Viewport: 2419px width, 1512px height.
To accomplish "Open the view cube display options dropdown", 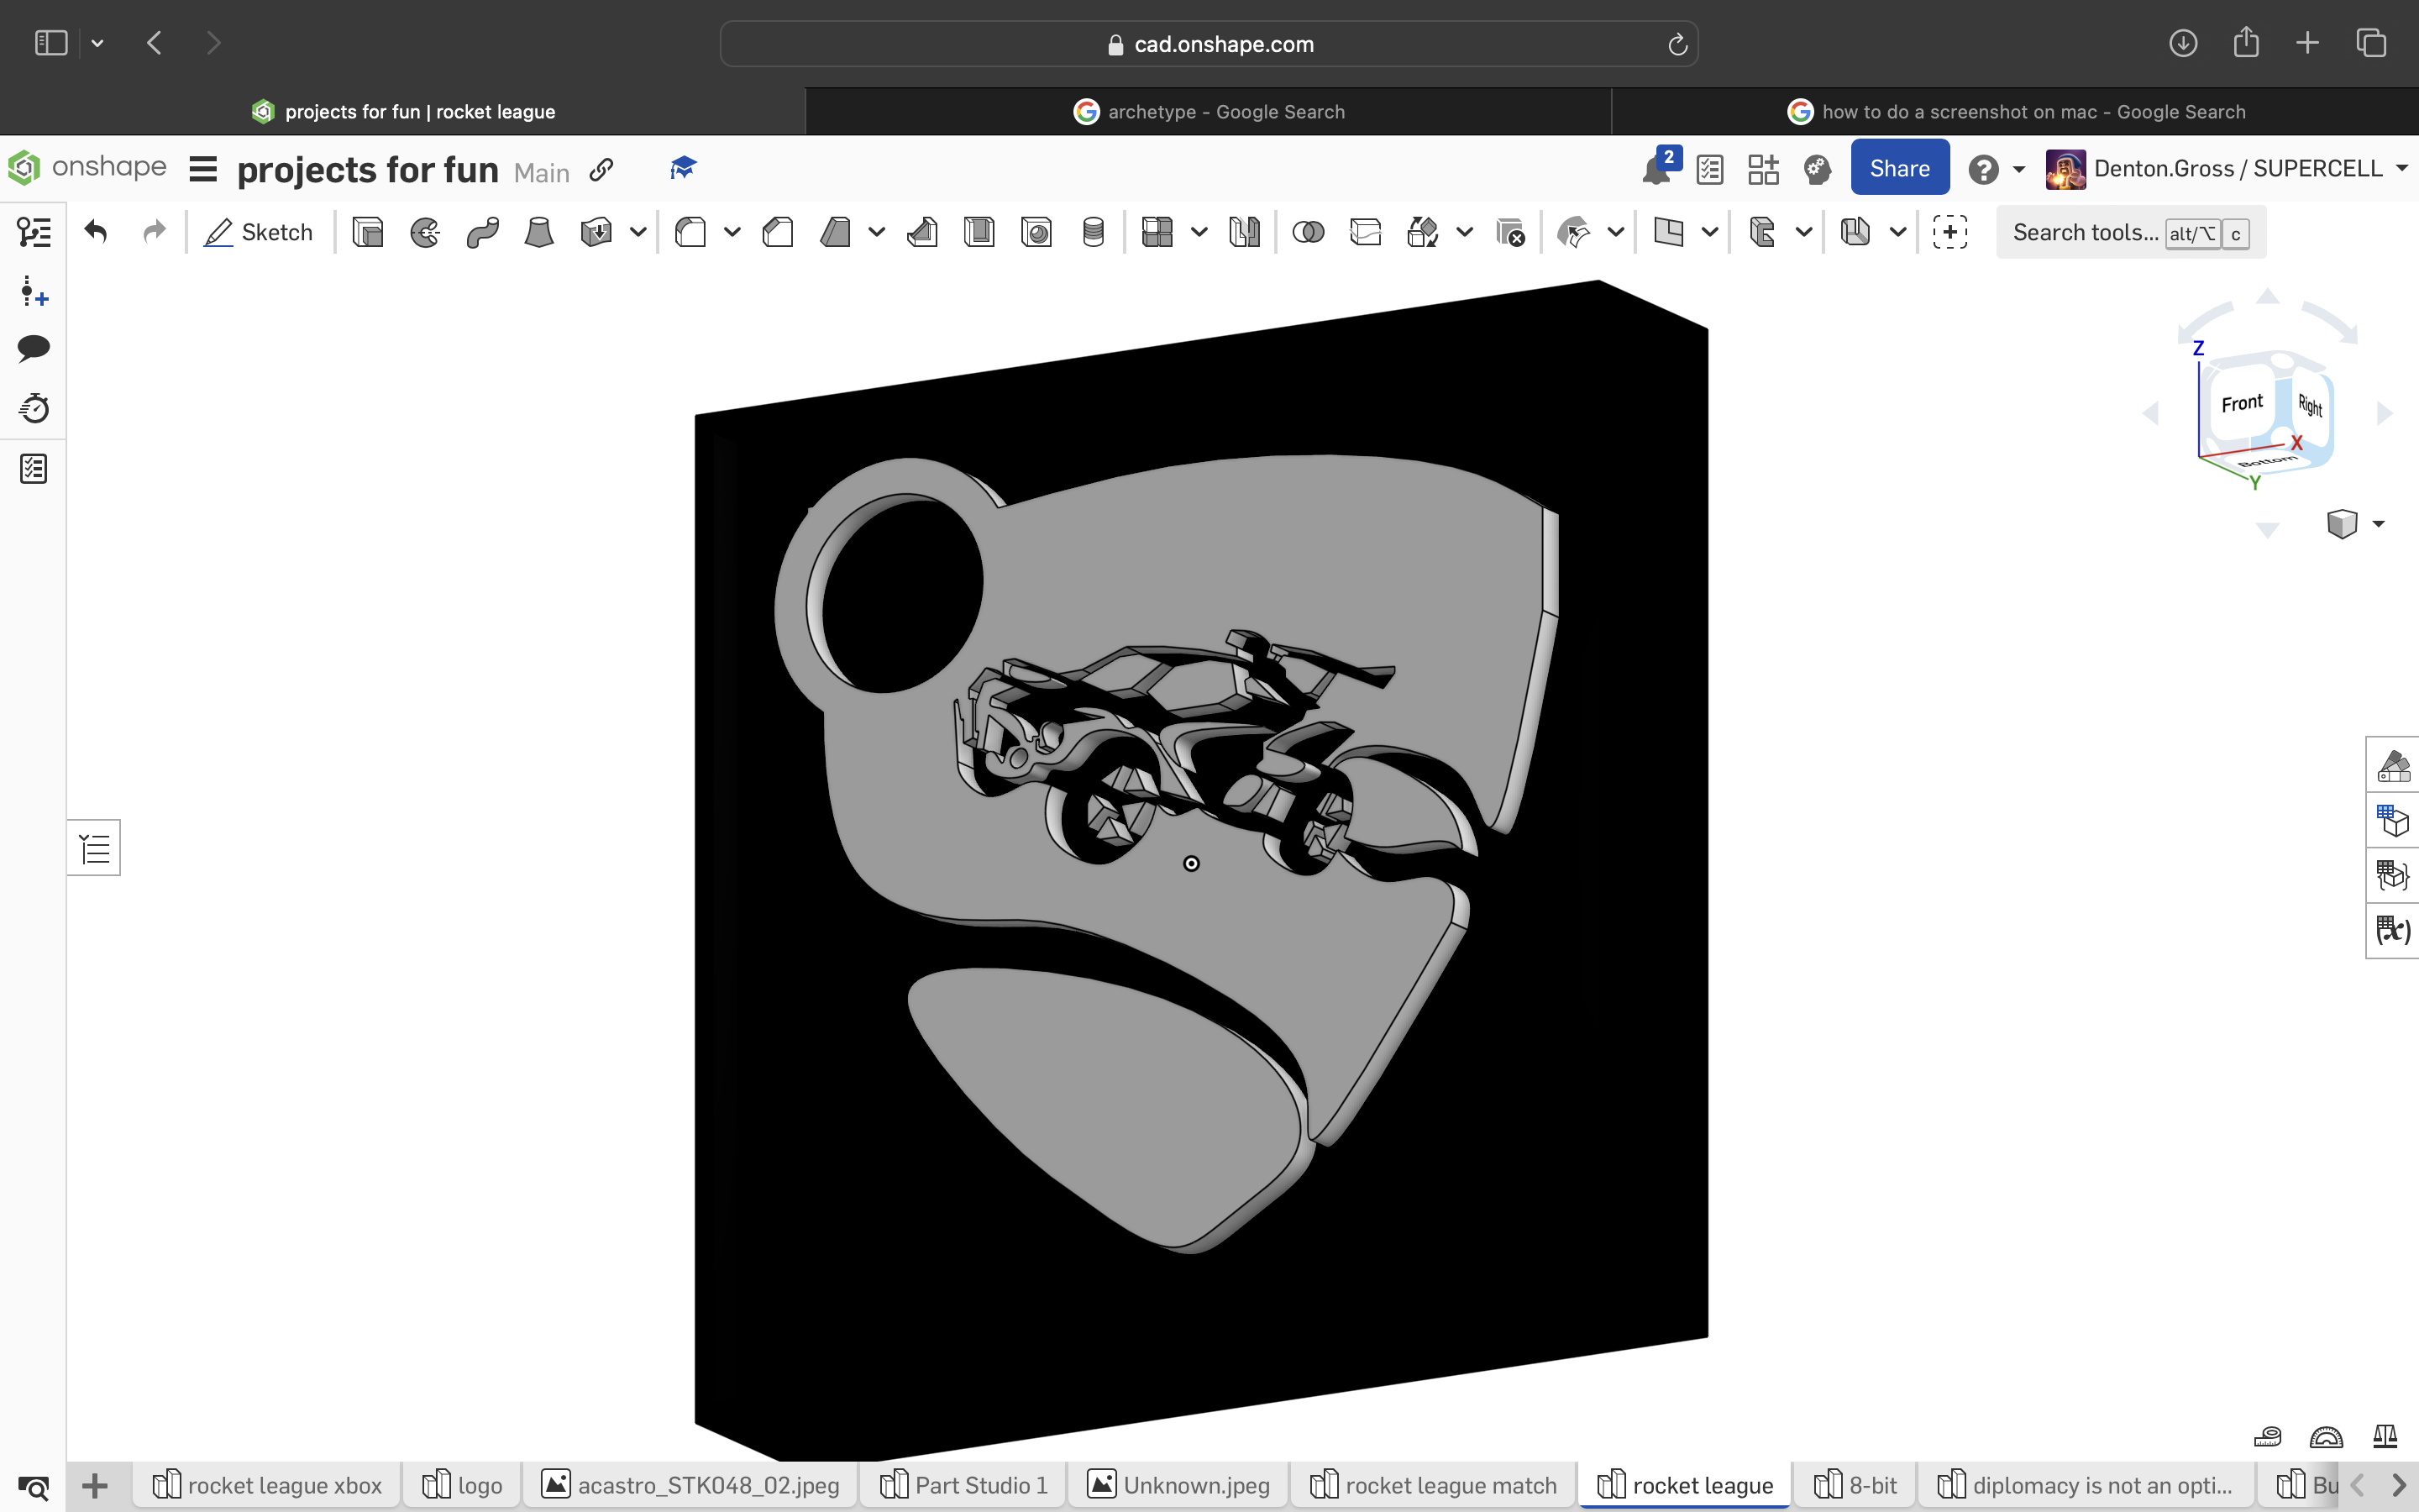I will coord(2378,524).
